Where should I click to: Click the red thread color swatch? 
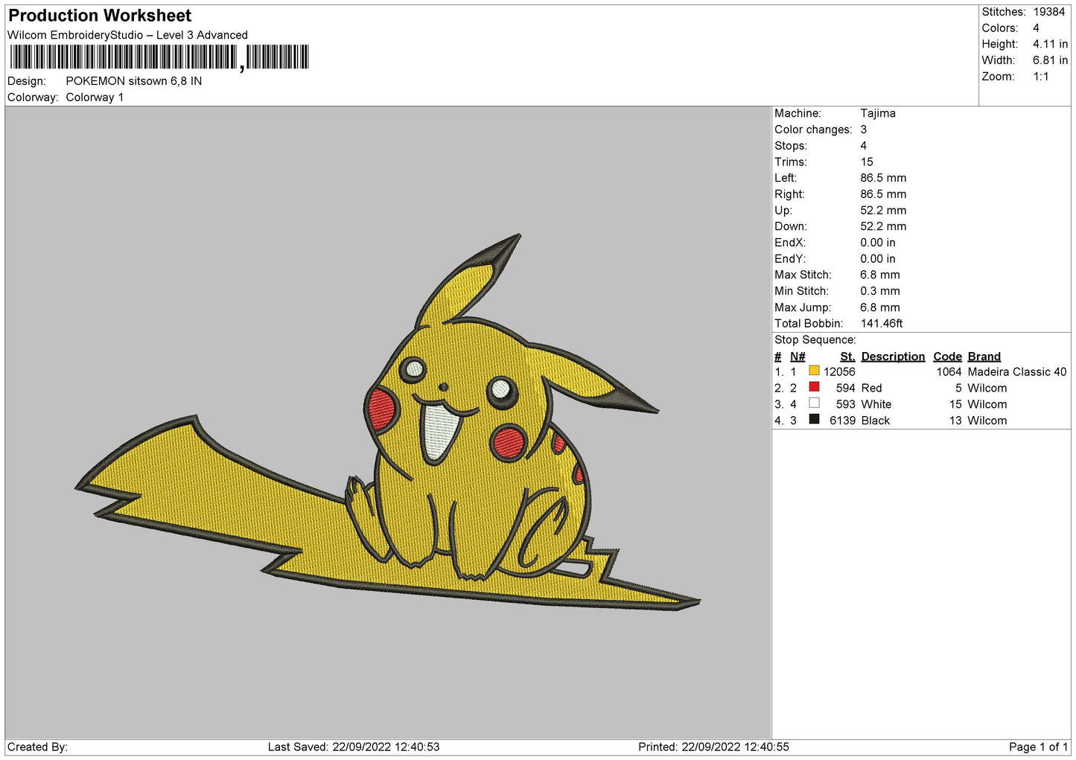click(814, 387)
